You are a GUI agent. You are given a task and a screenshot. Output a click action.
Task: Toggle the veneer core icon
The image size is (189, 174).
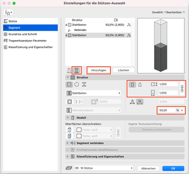coord(69,102)
